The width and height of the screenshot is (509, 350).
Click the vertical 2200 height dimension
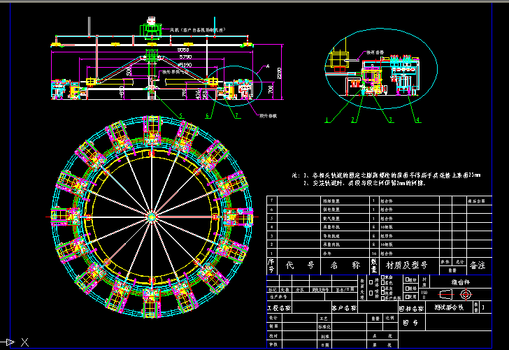tap(279, 72)
